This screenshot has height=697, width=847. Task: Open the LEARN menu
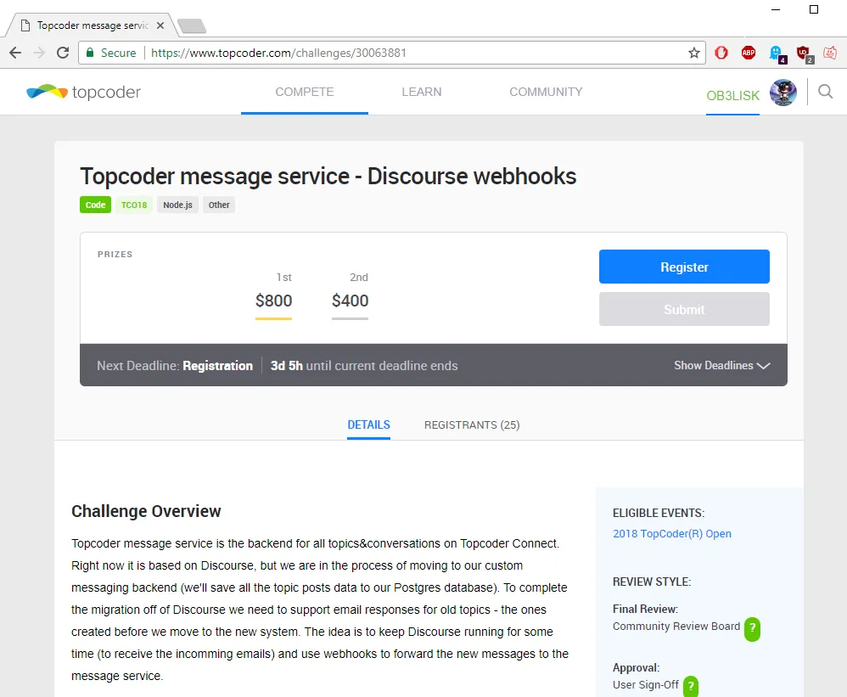pos(421,92)
